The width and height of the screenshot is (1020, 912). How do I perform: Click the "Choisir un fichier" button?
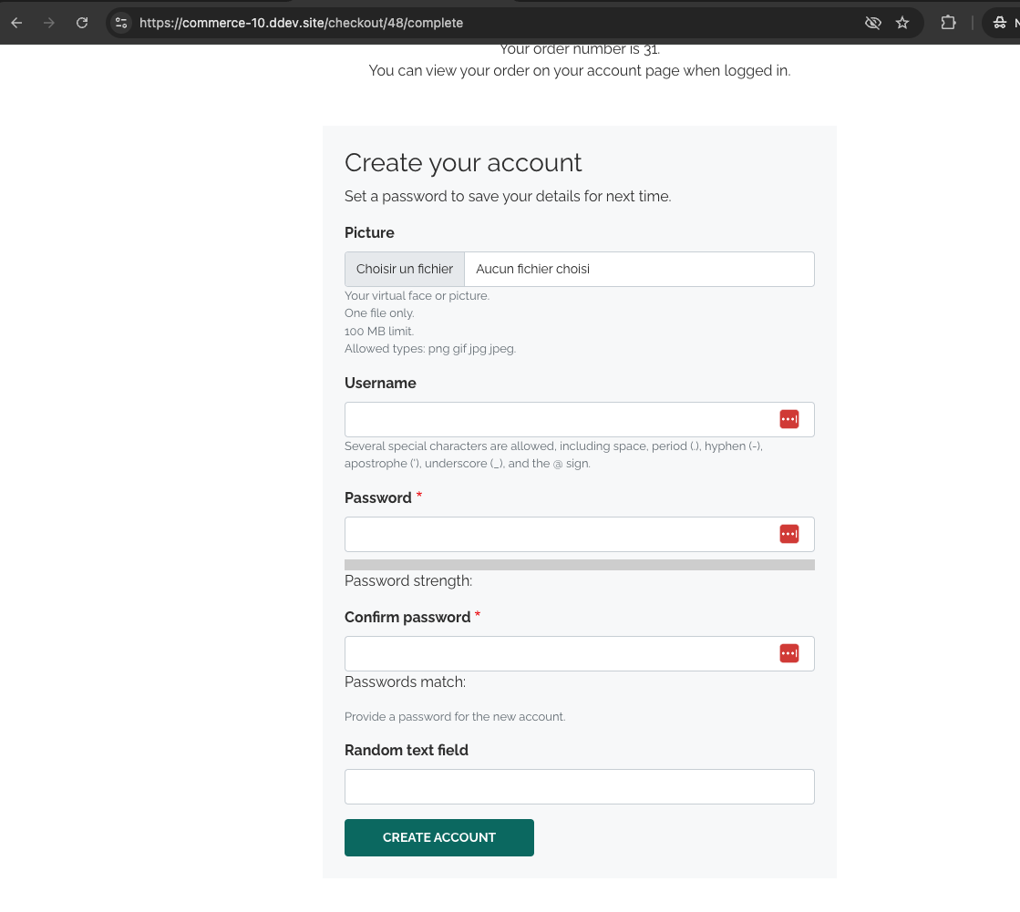pos(405,269)
